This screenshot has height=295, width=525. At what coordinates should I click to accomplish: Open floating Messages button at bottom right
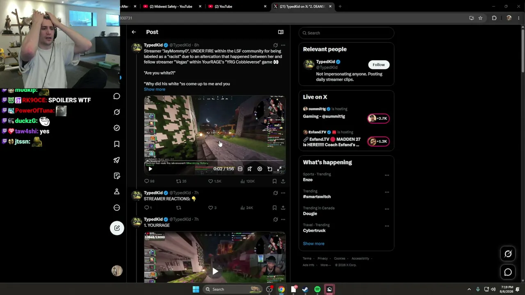coord(508,272)
